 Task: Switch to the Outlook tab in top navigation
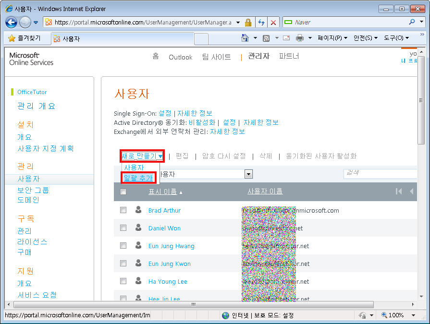point(180,57)
